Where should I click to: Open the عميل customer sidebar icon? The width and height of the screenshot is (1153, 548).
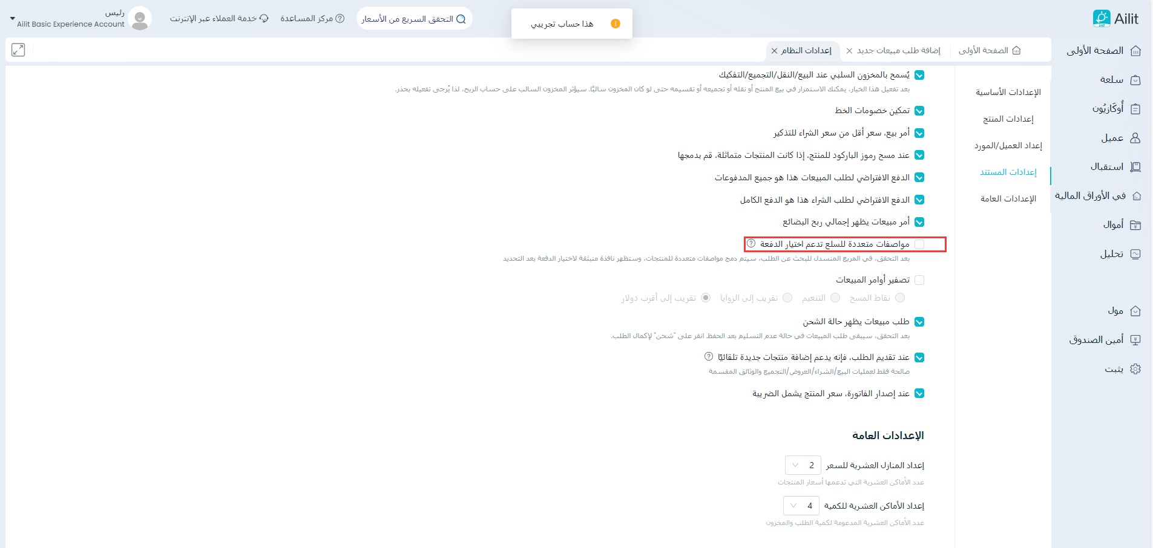pos(1135,138)
